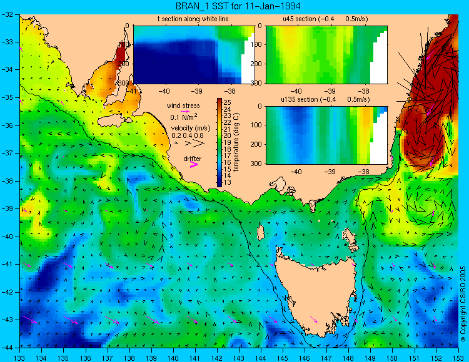Viewport: 469px width, 362px height.
Task: Click the dark red top of the temperature colorbar
Action: click(x=219, y=101)
